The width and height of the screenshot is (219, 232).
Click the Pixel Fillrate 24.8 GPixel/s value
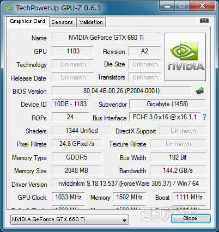tap(77, 144)
